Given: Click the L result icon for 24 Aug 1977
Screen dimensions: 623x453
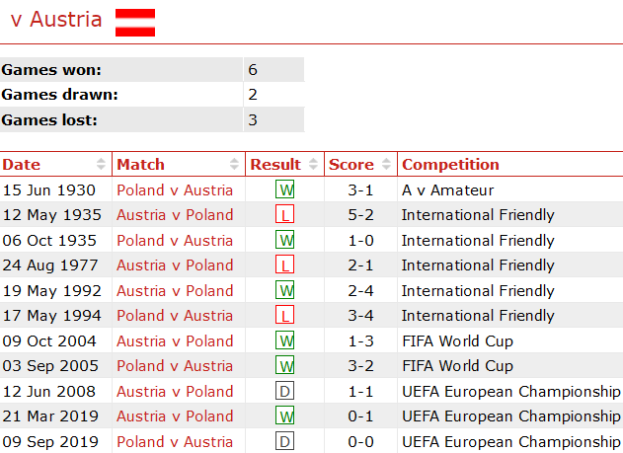Looking at the screenshot, I should (285, 265).
